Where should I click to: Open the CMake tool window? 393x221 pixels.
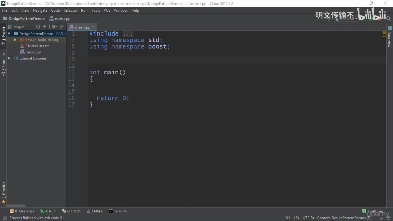pyautogui.click(x=95, y=211)
